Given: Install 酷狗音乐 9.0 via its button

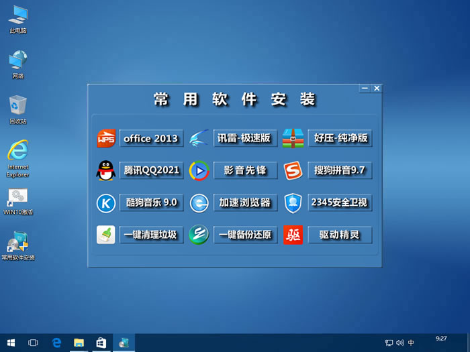Looking at the screenshot, I should 151,202.
